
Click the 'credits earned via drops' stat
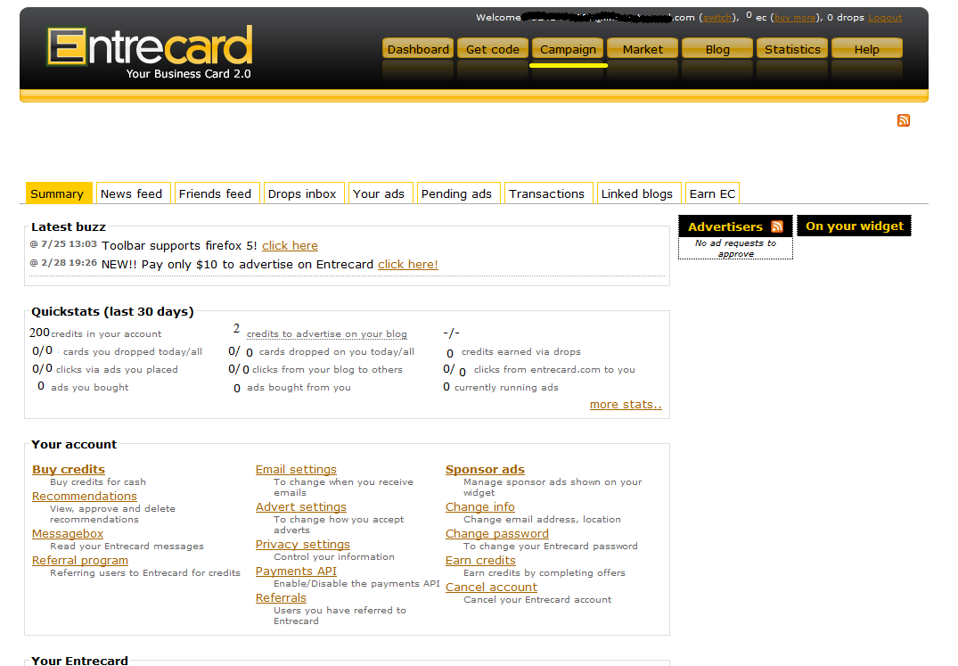pyautogui.click(x=513, y=352)
